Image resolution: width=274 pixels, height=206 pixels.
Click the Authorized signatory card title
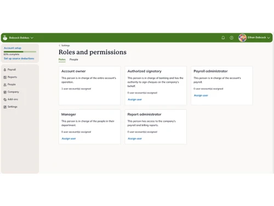(x=145, y=71)
